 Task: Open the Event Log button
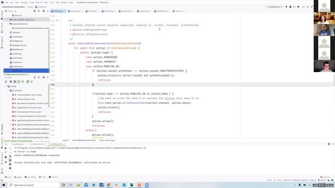325,177
